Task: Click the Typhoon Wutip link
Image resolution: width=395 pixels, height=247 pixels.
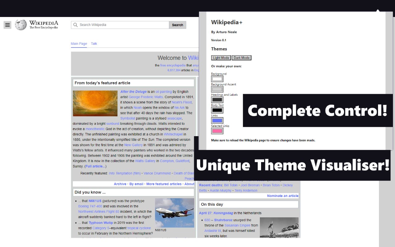Action: pos(101,223)
